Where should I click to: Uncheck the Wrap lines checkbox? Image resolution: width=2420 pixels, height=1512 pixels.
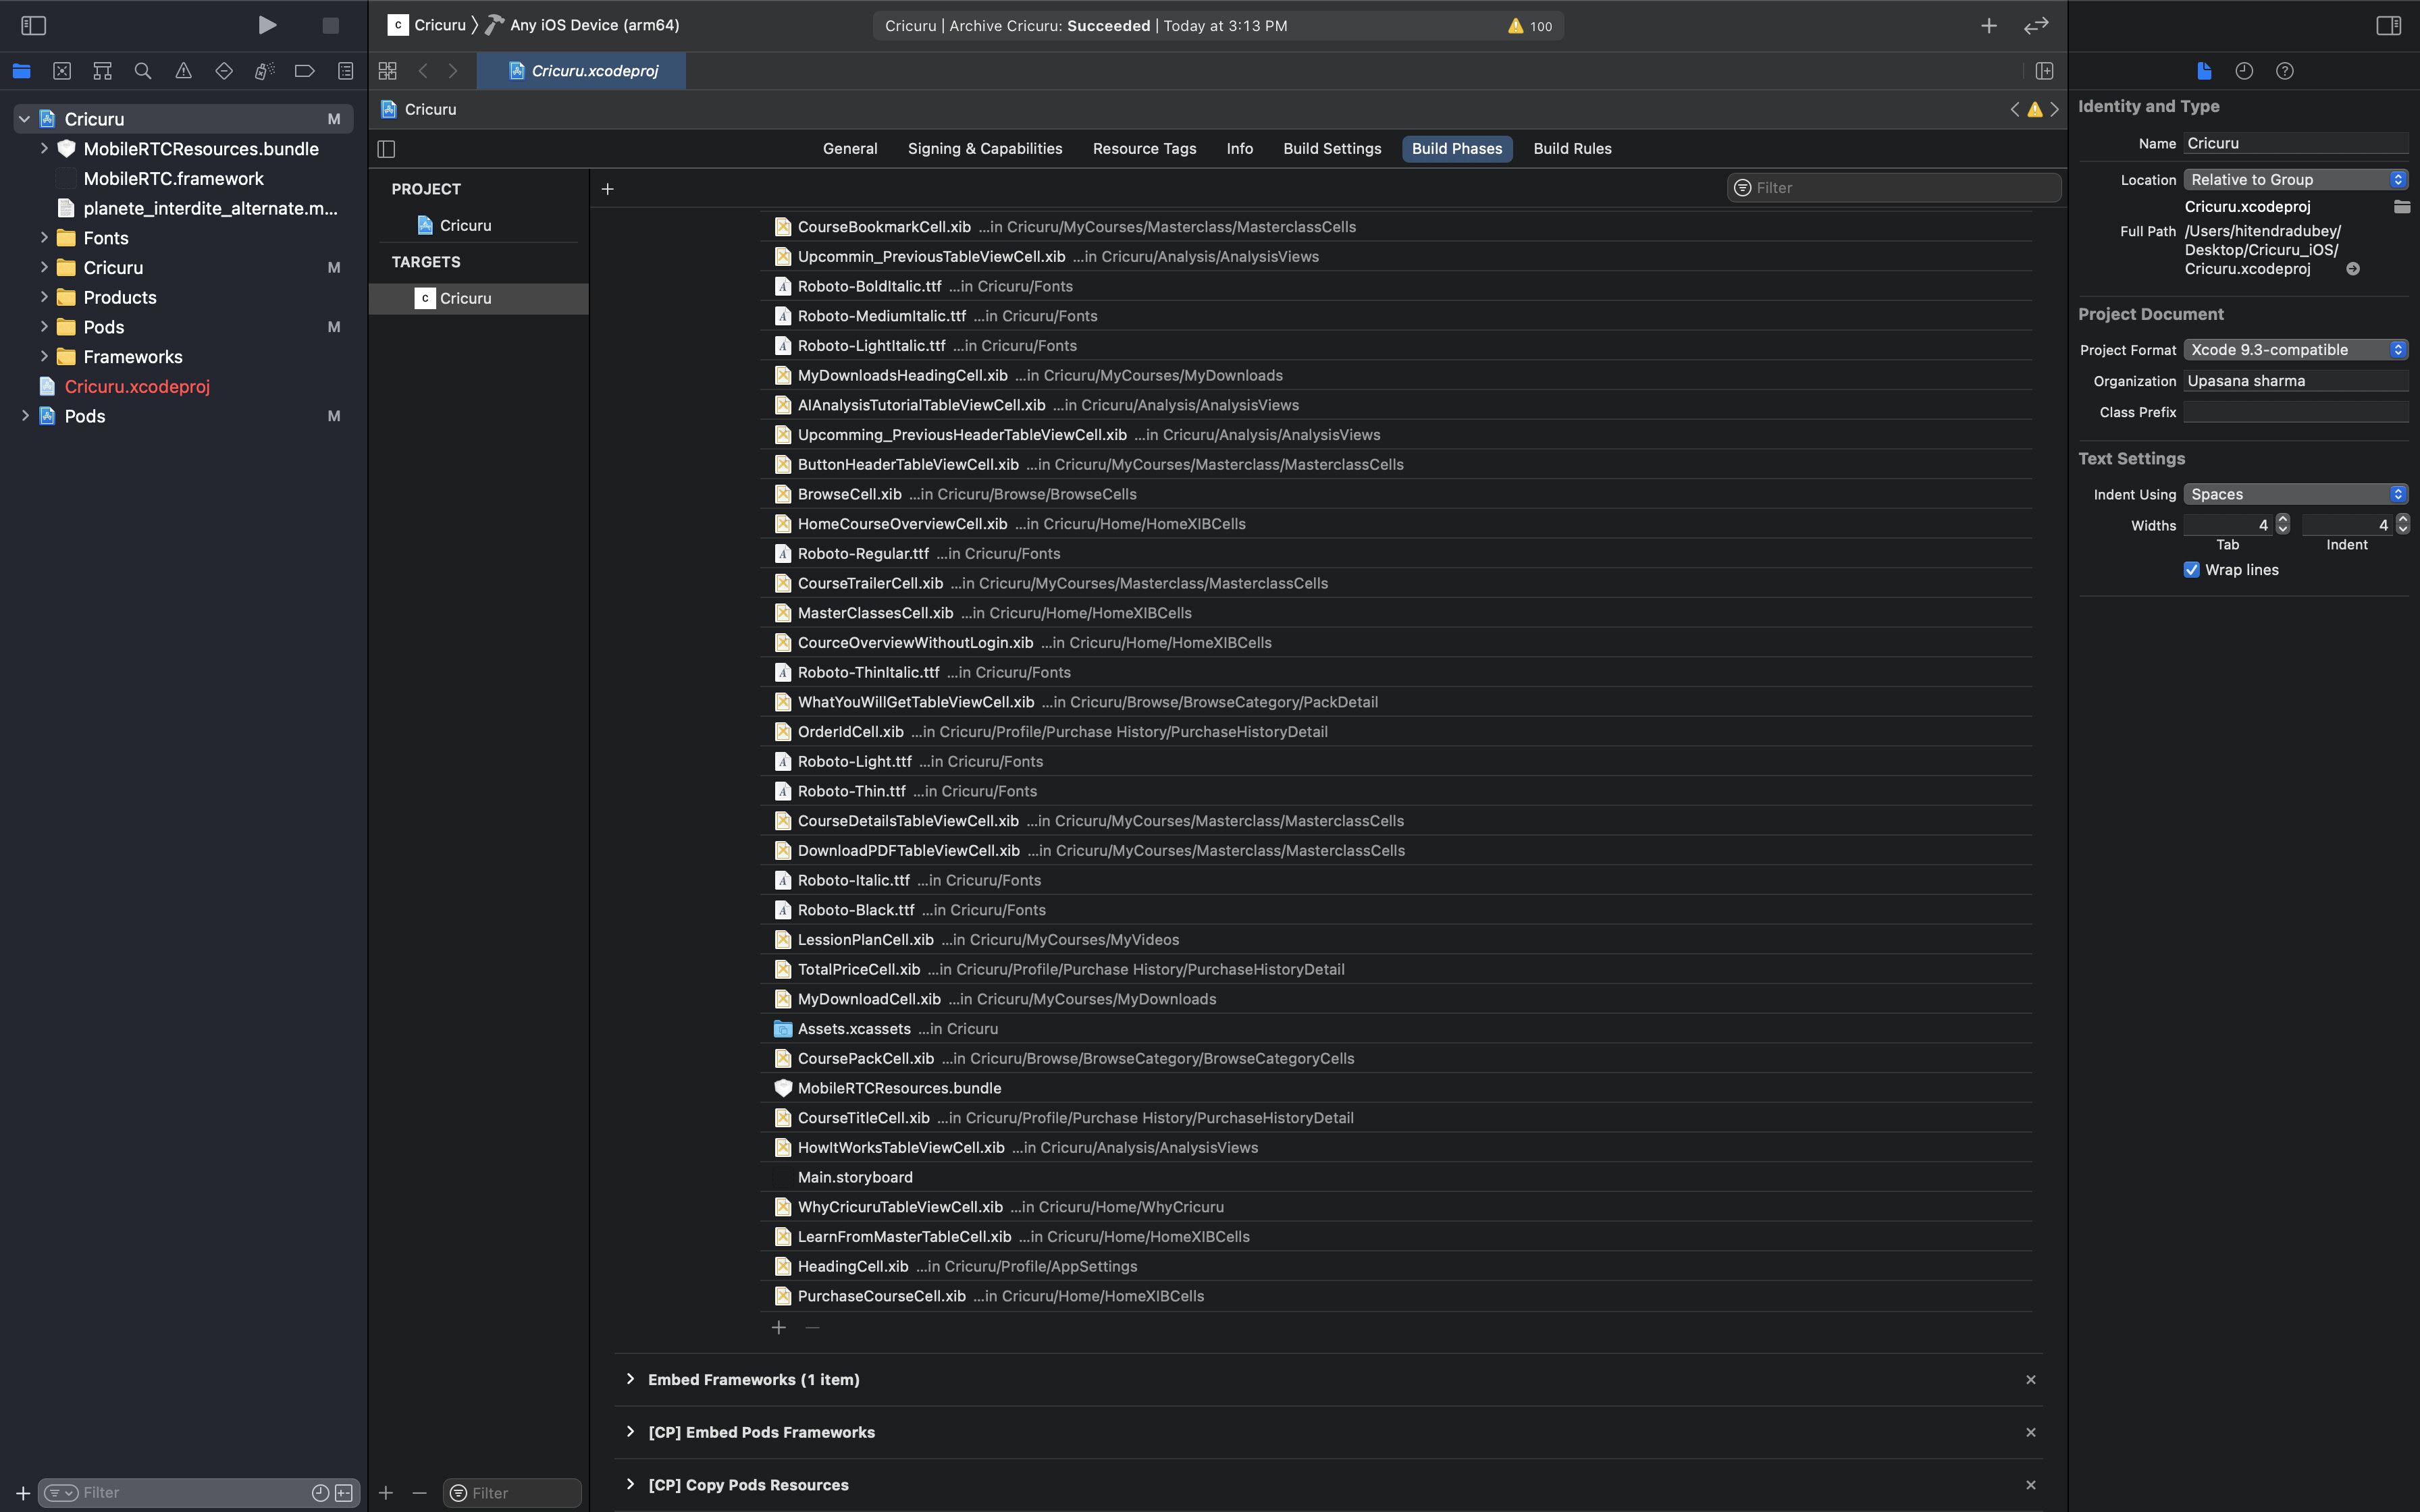click(x=2191, y=570)
